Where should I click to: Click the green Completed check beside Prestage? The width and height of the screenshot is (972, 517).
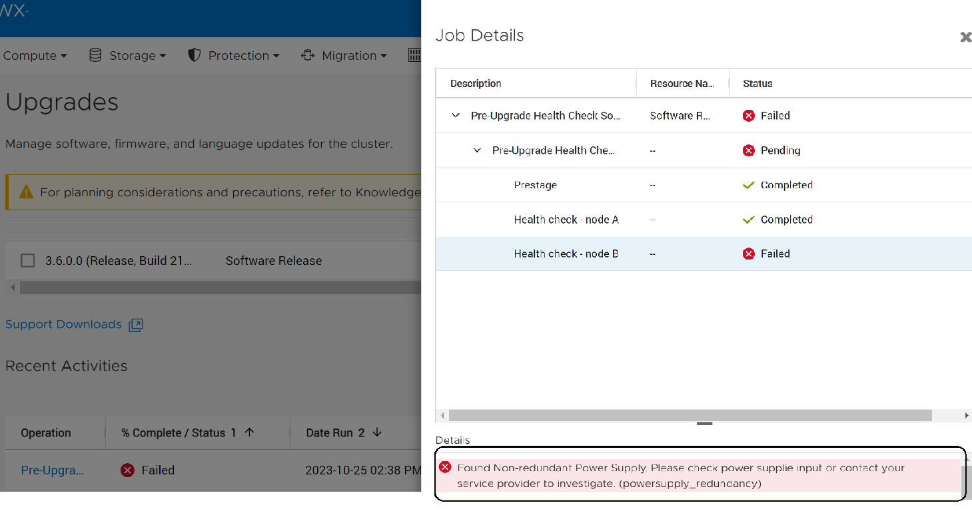tap(748, 184)
